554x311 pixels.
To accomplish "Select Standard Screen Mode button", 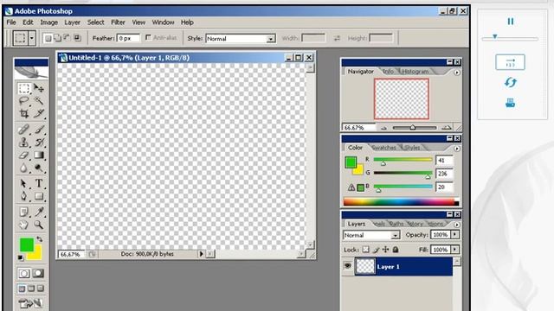I will (22, 289).
